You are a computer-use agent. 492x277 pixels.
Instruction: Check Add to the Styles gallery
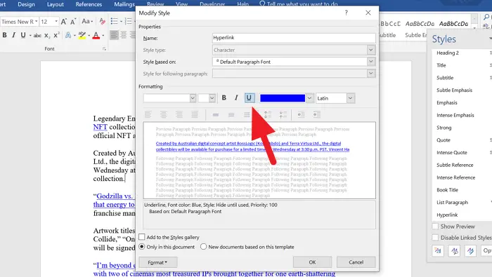point(142,237)
